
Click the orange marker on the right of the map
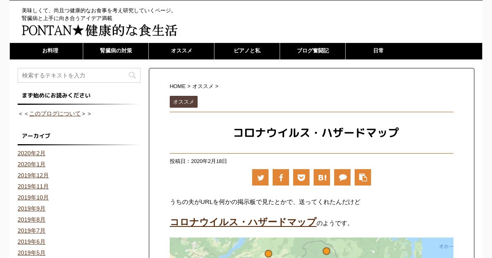pos(326,251)
